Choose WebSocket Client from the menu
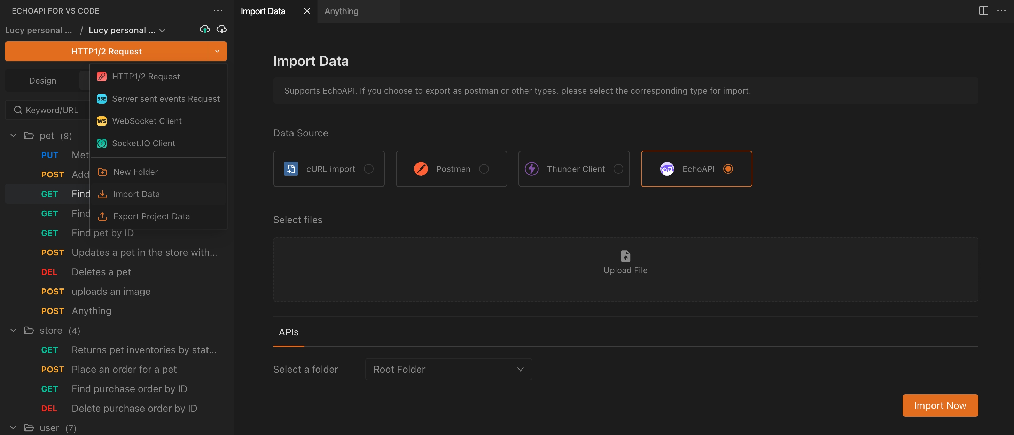1014x435 pixels. click(x=158, y=121)
